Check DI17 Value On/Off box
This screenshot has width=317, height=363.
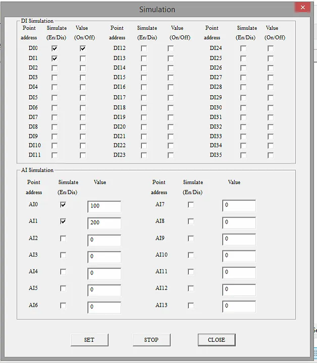(171, 98)
